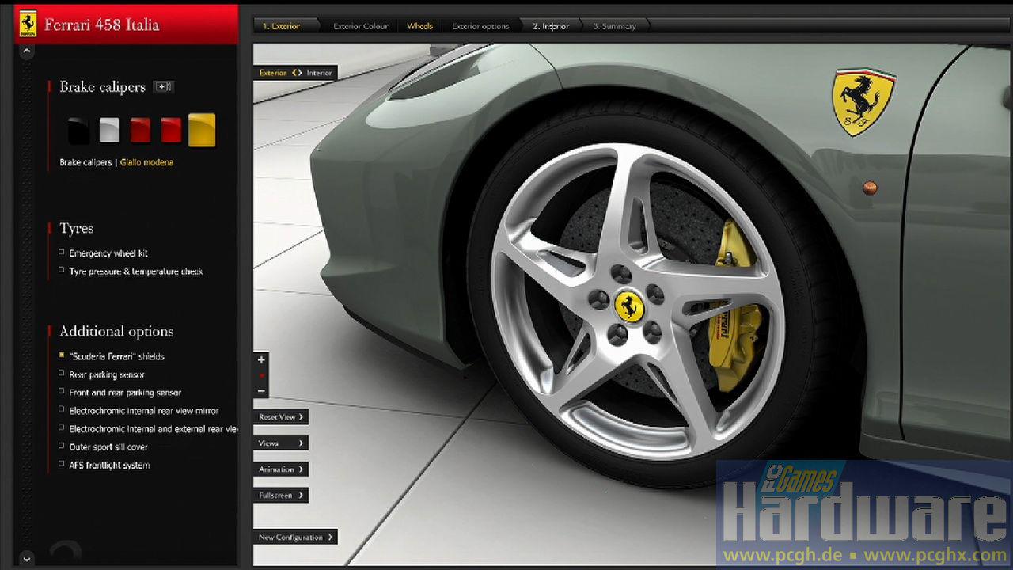Enable Front and rear parking sensor

[62, 392]
